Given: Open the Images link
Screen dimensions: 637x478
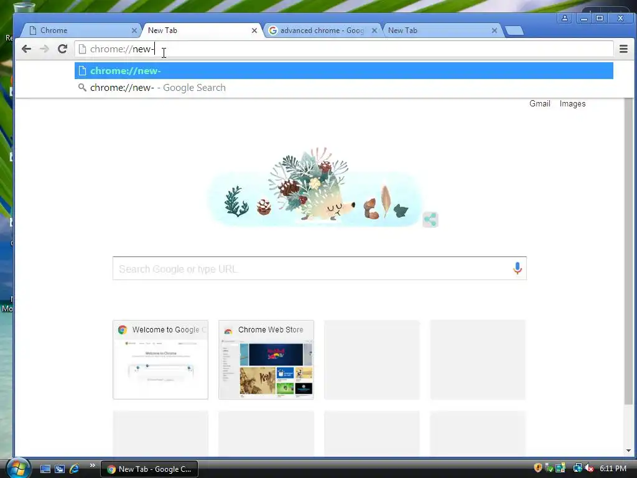Looking at the screenshot, I should [572, 104].
